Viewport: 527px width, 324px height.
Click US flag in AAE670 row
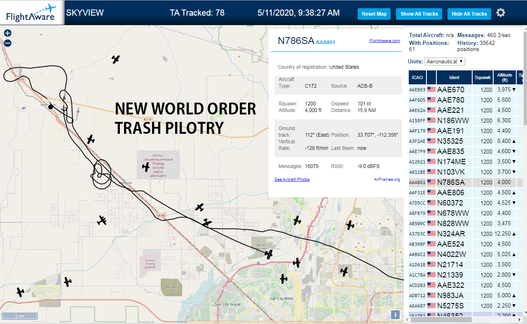click(x=431, y=89)
